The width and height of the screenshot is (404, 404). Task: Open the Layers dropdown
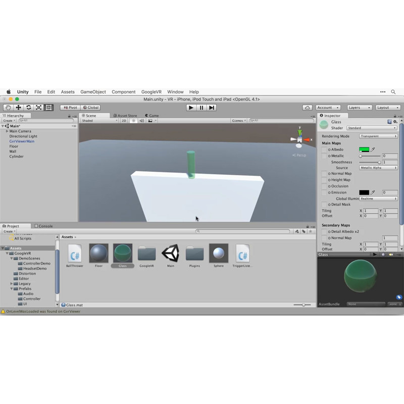point(360,108)
